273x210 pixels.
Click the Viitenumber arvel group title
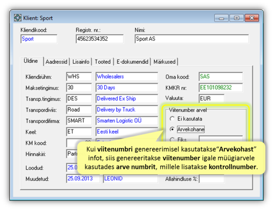[x=188, y=110]
